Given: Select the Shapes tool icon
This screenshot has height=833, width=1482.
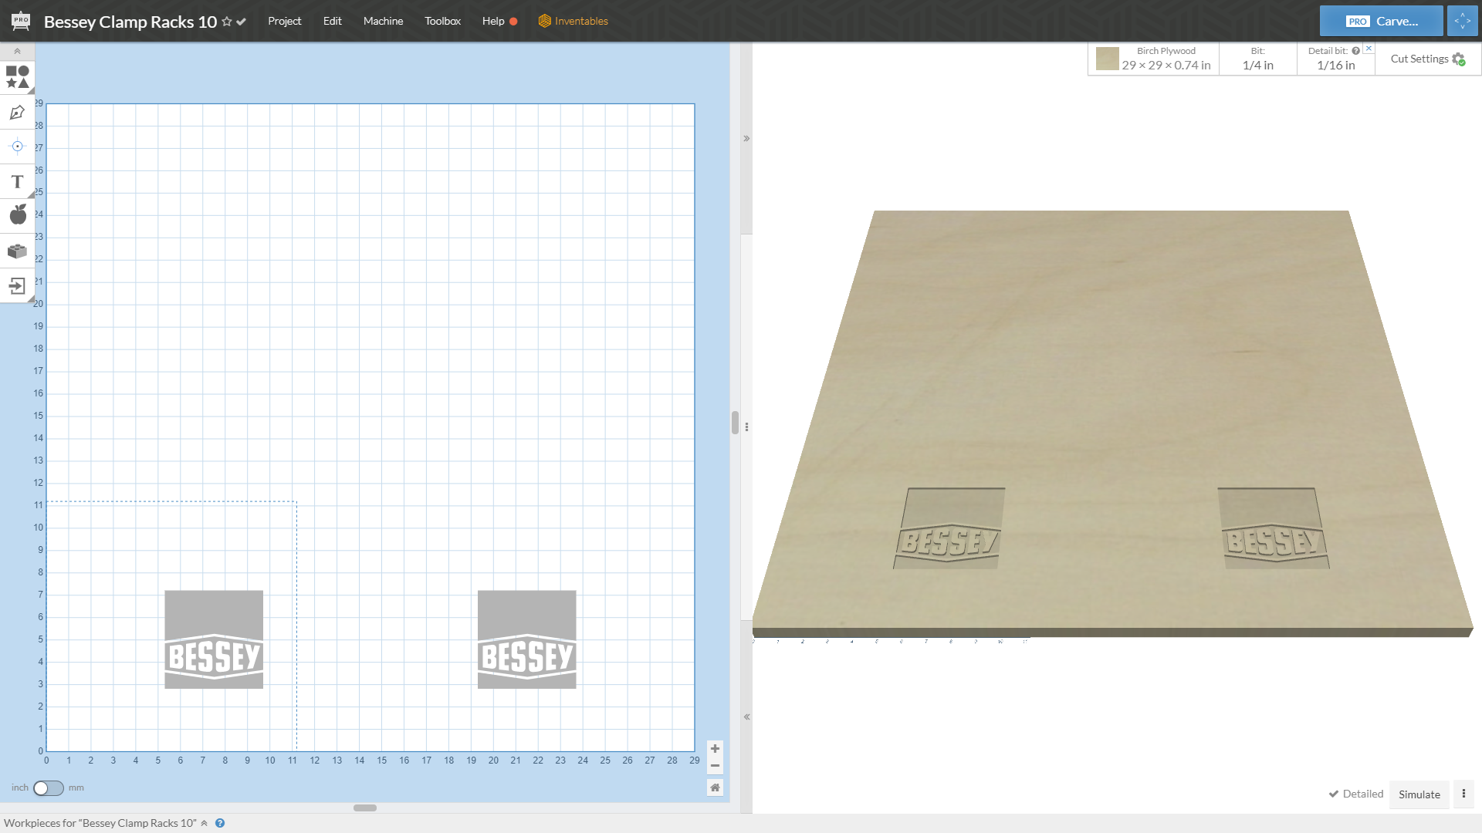Looking at the screenshot, I should (17, 76).
